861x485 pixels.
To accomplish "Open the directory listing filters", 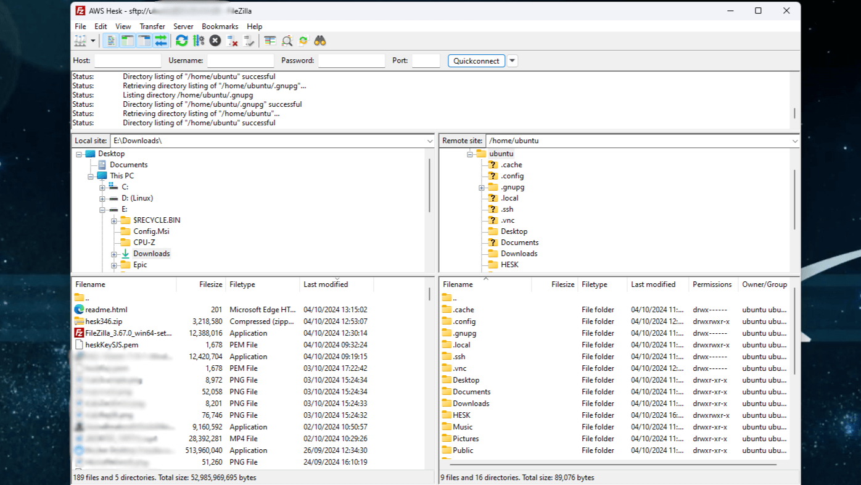I will pos(270,40).
